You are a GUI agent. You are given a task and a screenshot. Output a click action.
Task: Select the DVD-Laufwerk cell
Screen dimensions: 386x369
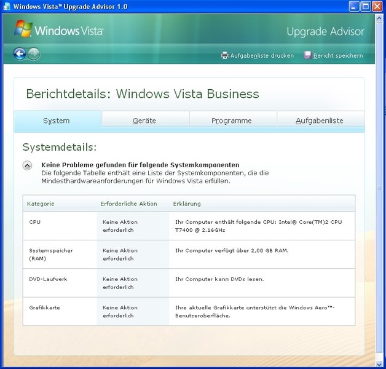click(60, 283)
